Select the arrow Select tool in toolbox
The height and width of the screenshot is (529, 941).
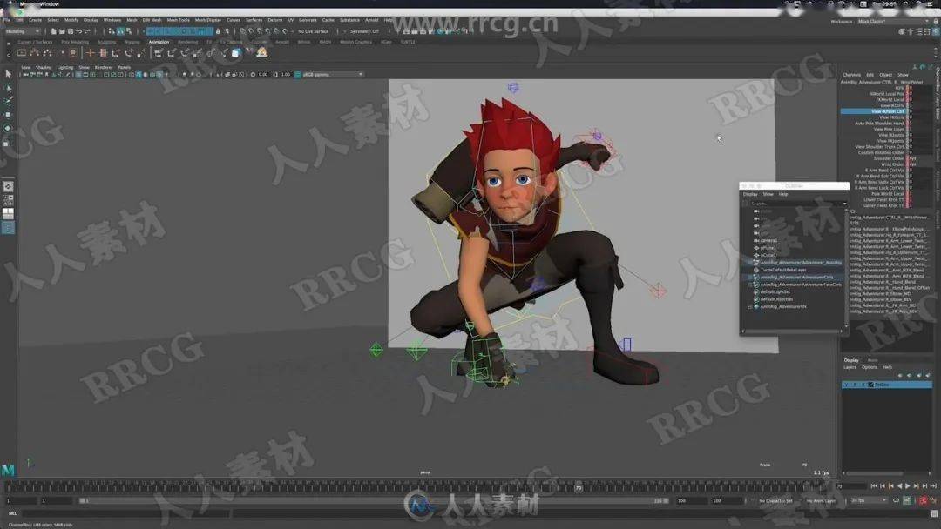[x=8, y=75]
